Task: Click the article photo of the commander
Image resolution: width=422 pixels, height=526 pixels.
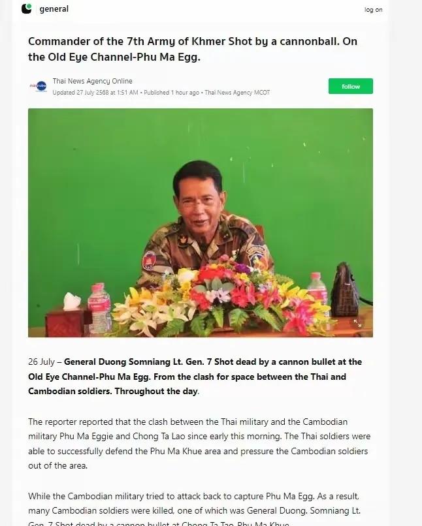Action: [201, 223]
